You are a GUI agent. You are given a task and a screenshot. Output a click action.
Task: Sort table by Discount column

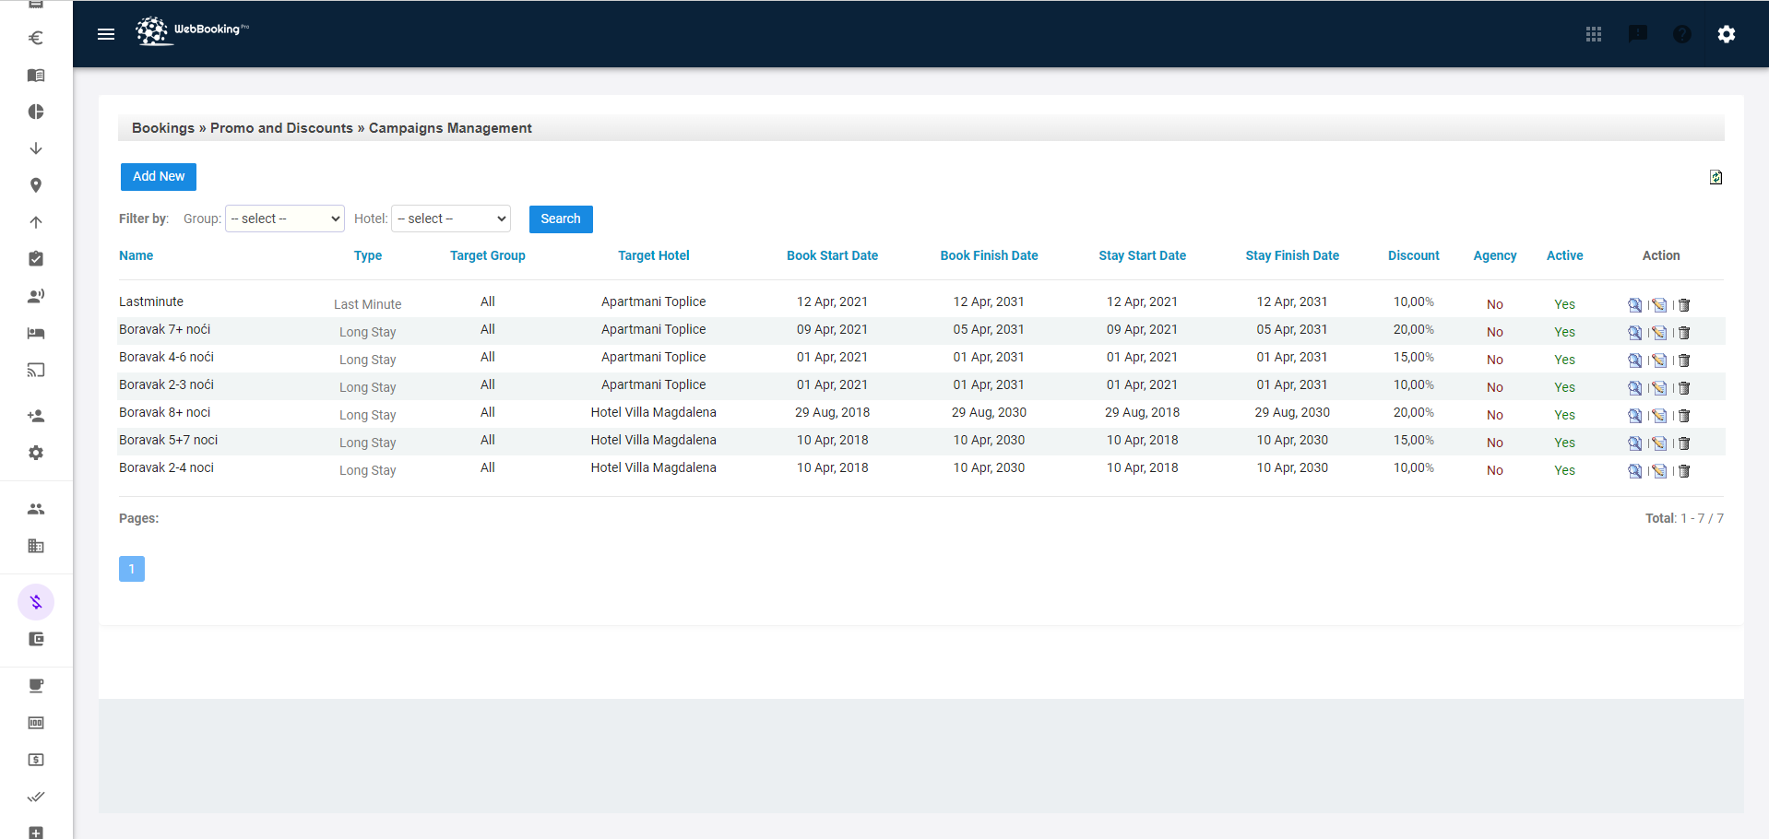coord(1413,255)
